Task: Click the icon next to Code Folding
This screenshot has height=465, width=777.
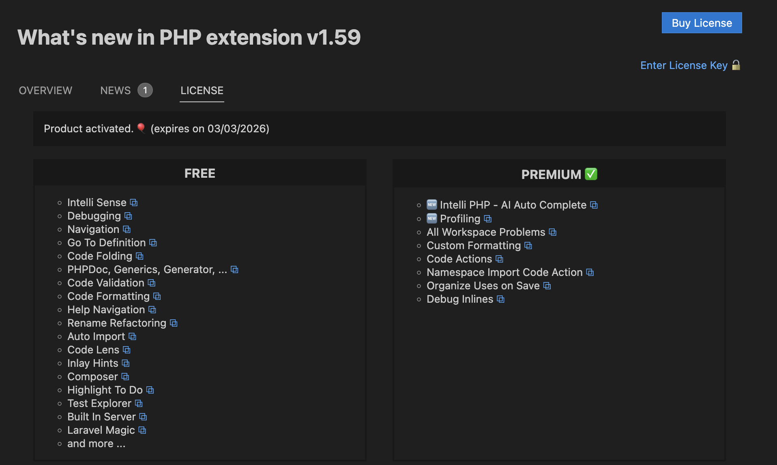Action: coord(140,256)
